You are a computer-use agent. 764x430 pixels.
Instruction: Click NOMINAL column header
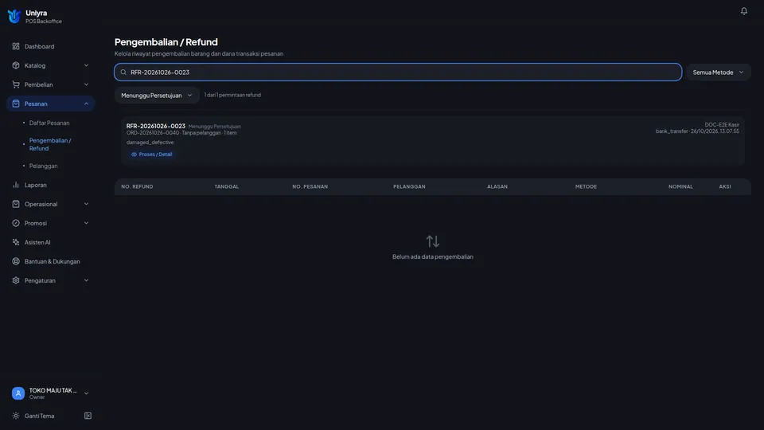pos(680,186)
